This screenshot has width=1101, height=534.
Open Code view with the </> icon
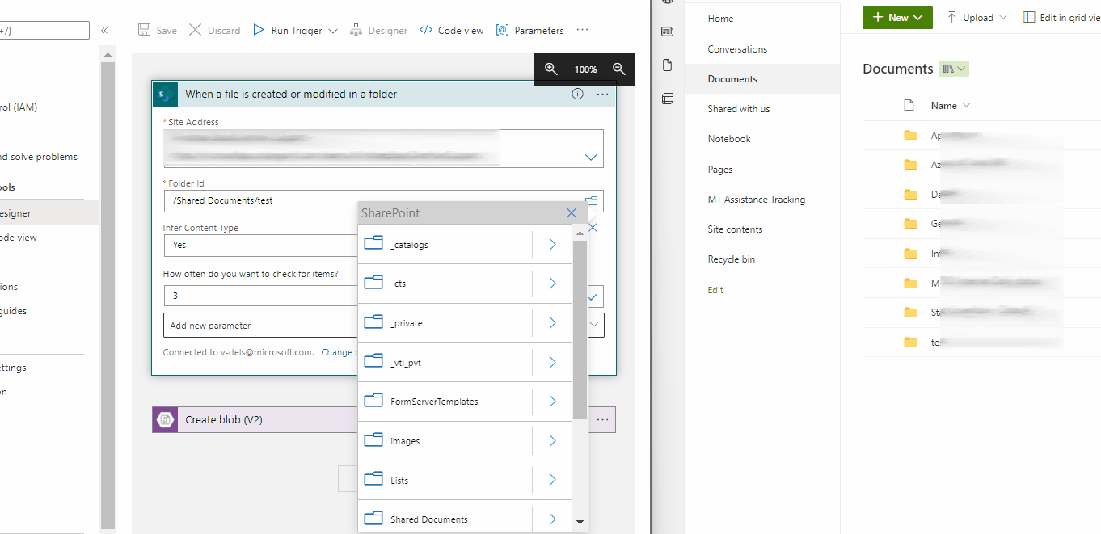pos(426,30)
